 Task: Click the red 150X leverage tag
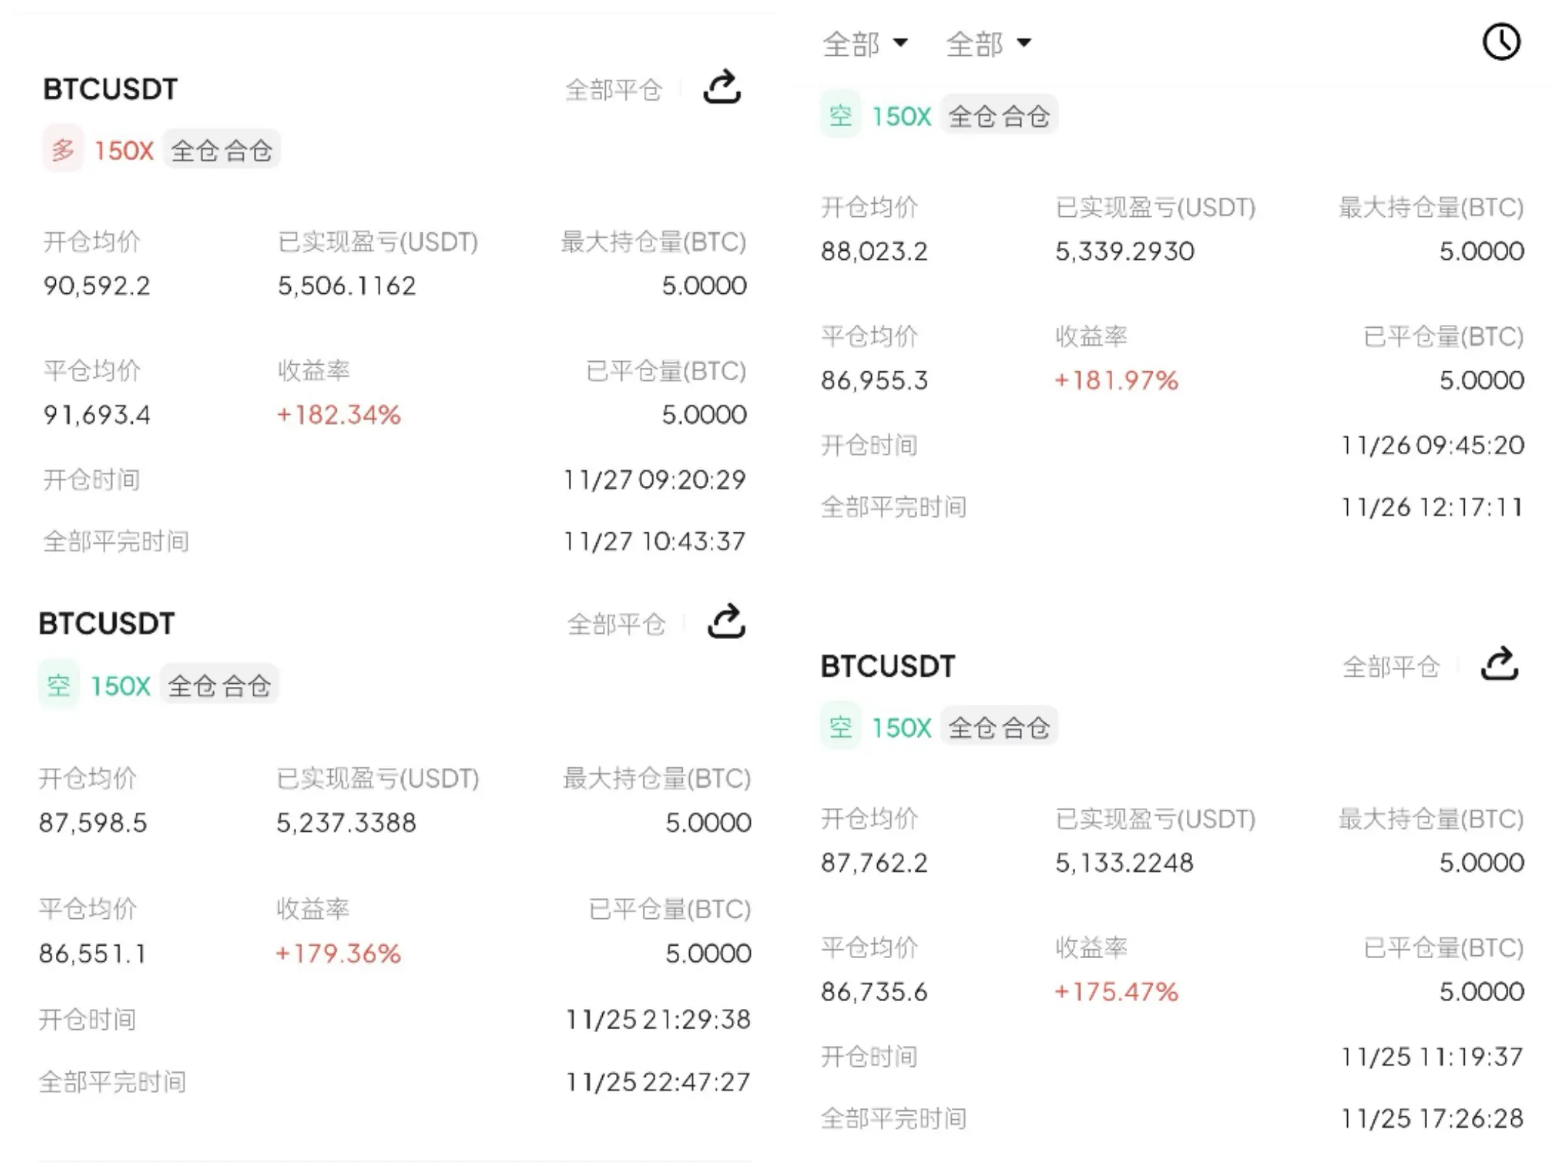[124, 151]
